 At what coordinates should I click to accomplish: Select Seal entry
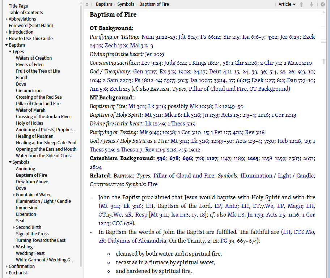(20, 221)
